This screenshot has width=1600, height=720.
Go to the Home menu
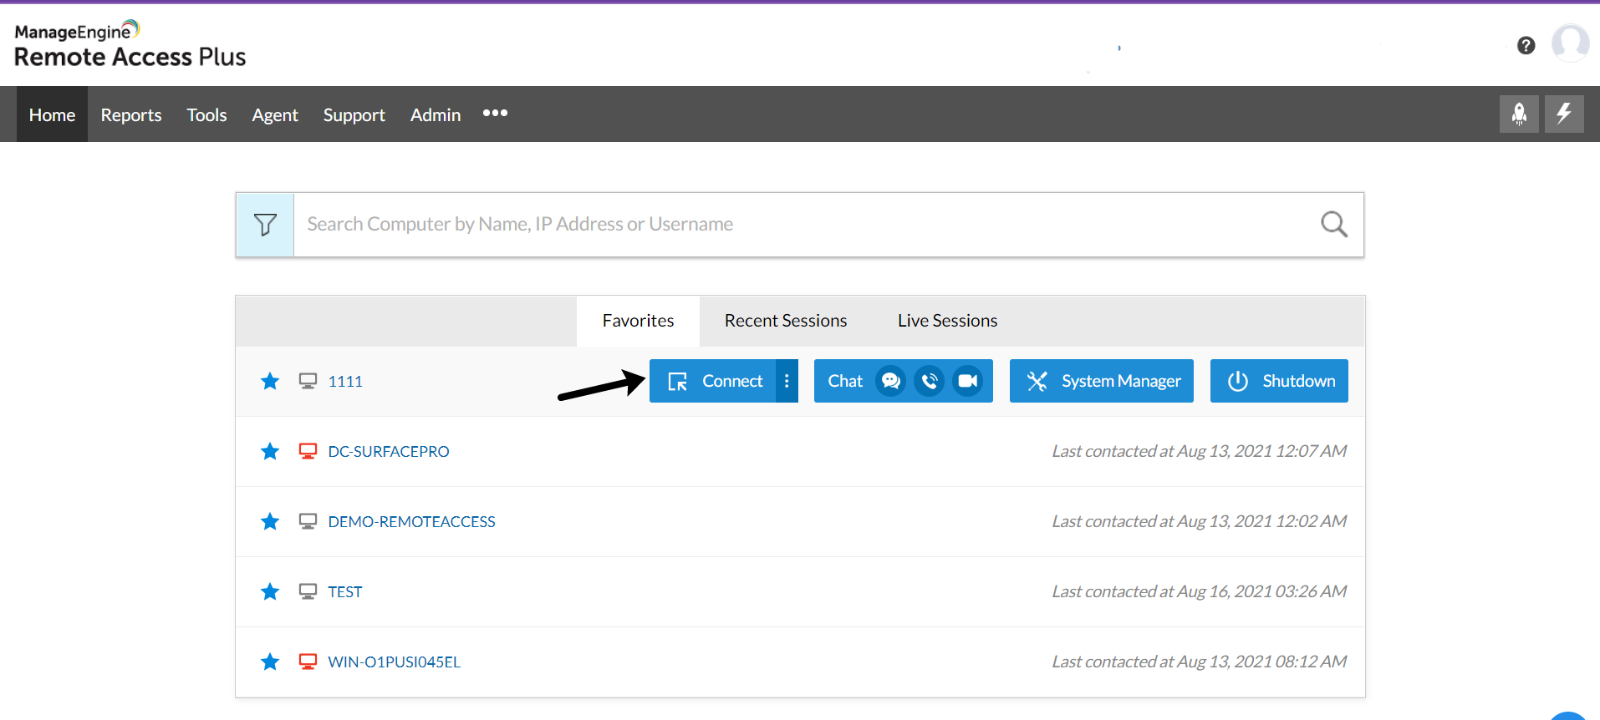point(52,114)
